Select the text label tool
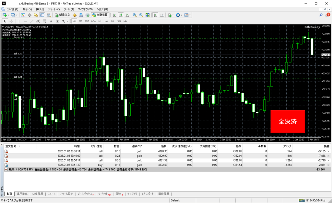 coord(51,21)
